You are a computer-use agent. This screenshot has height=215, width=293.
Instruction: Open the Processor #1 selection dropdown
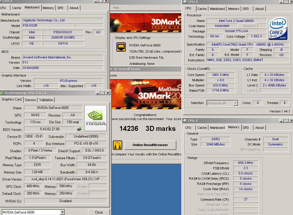tap(235, 103)
